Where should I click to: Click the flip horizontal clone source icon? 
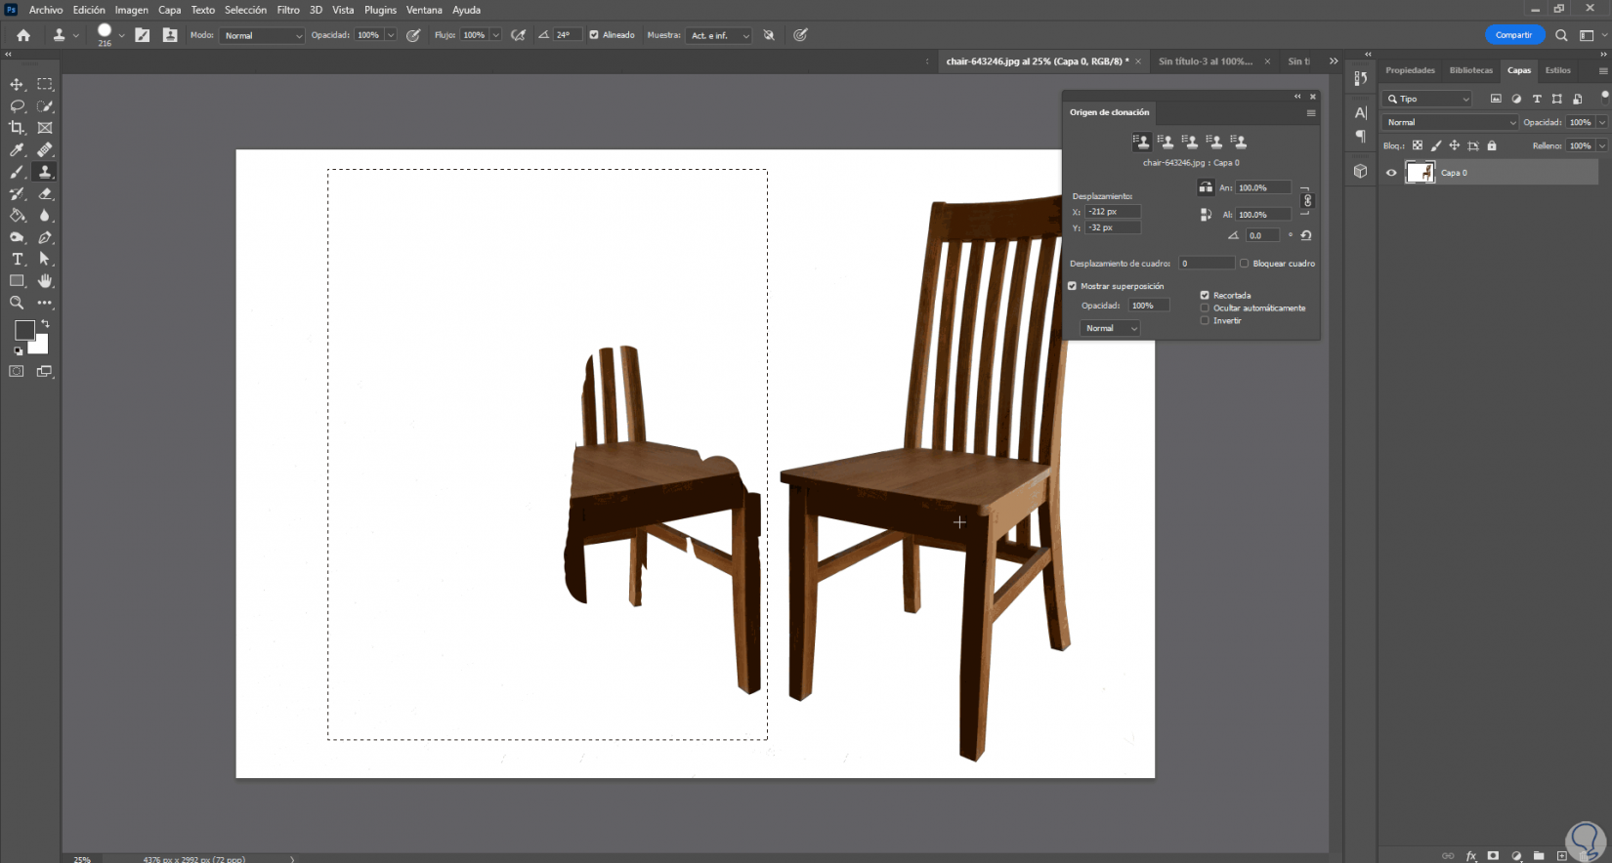coord(1206,187)
